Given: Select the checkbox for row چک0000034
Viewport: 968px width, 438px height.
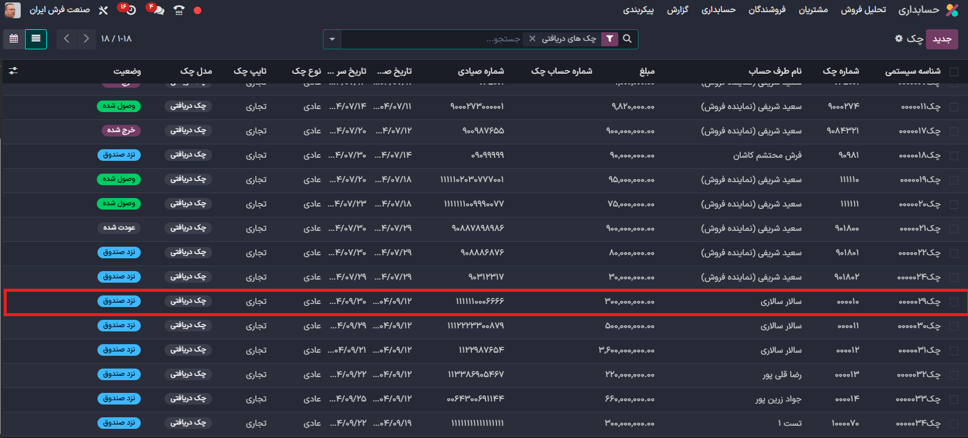Looking at the screenshot, I should 954,423.
